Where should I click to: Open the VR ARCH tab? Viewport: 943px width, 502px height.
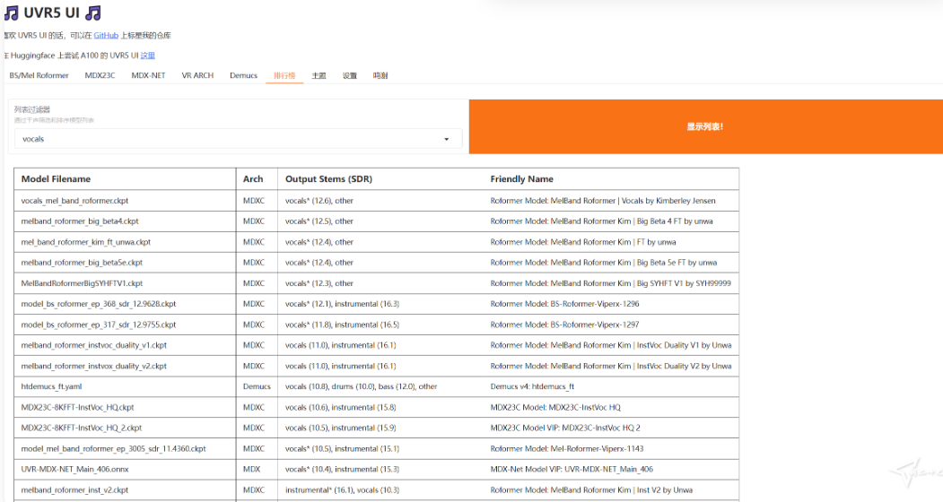point(197,76)
